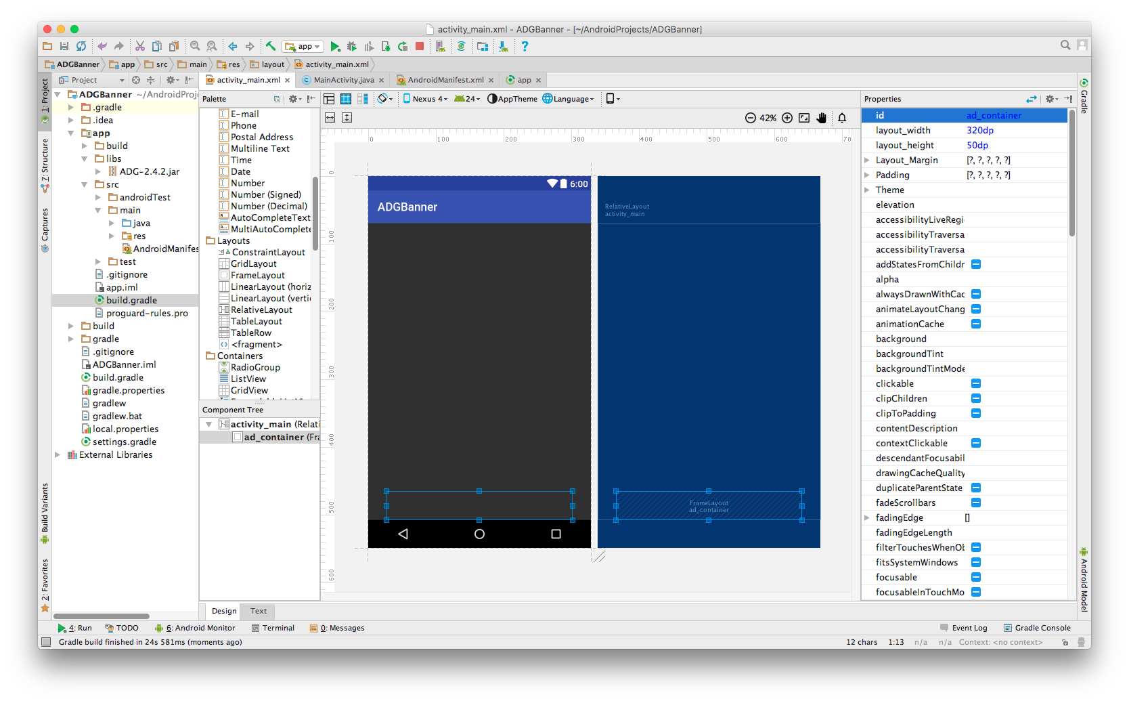Viewport: 1129px width, 703px height.
Task: Enable the pan hand tool
Action: pos(822,118)
